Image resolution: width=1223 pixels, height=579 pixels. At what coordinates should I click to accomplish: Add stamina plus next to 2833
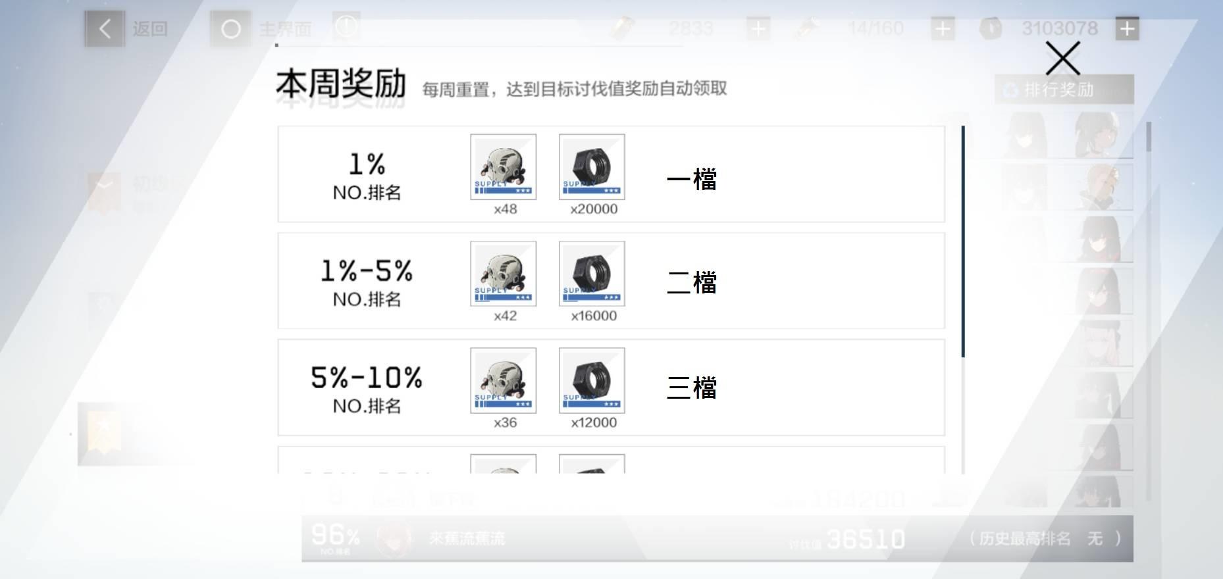(758, 28)
